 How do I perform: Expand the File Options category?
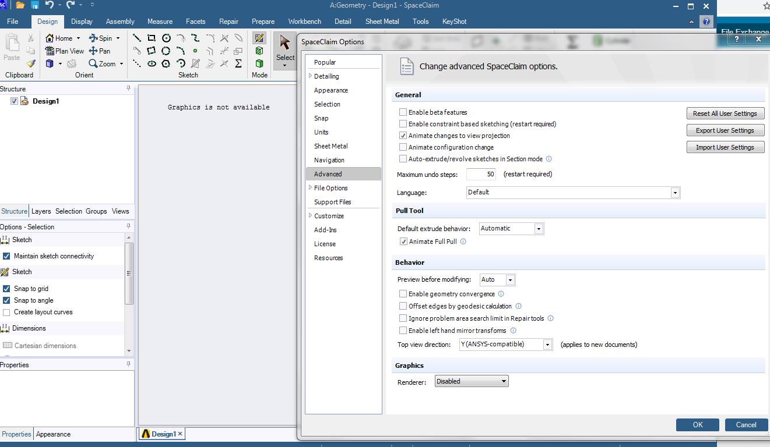click(310, 187)
